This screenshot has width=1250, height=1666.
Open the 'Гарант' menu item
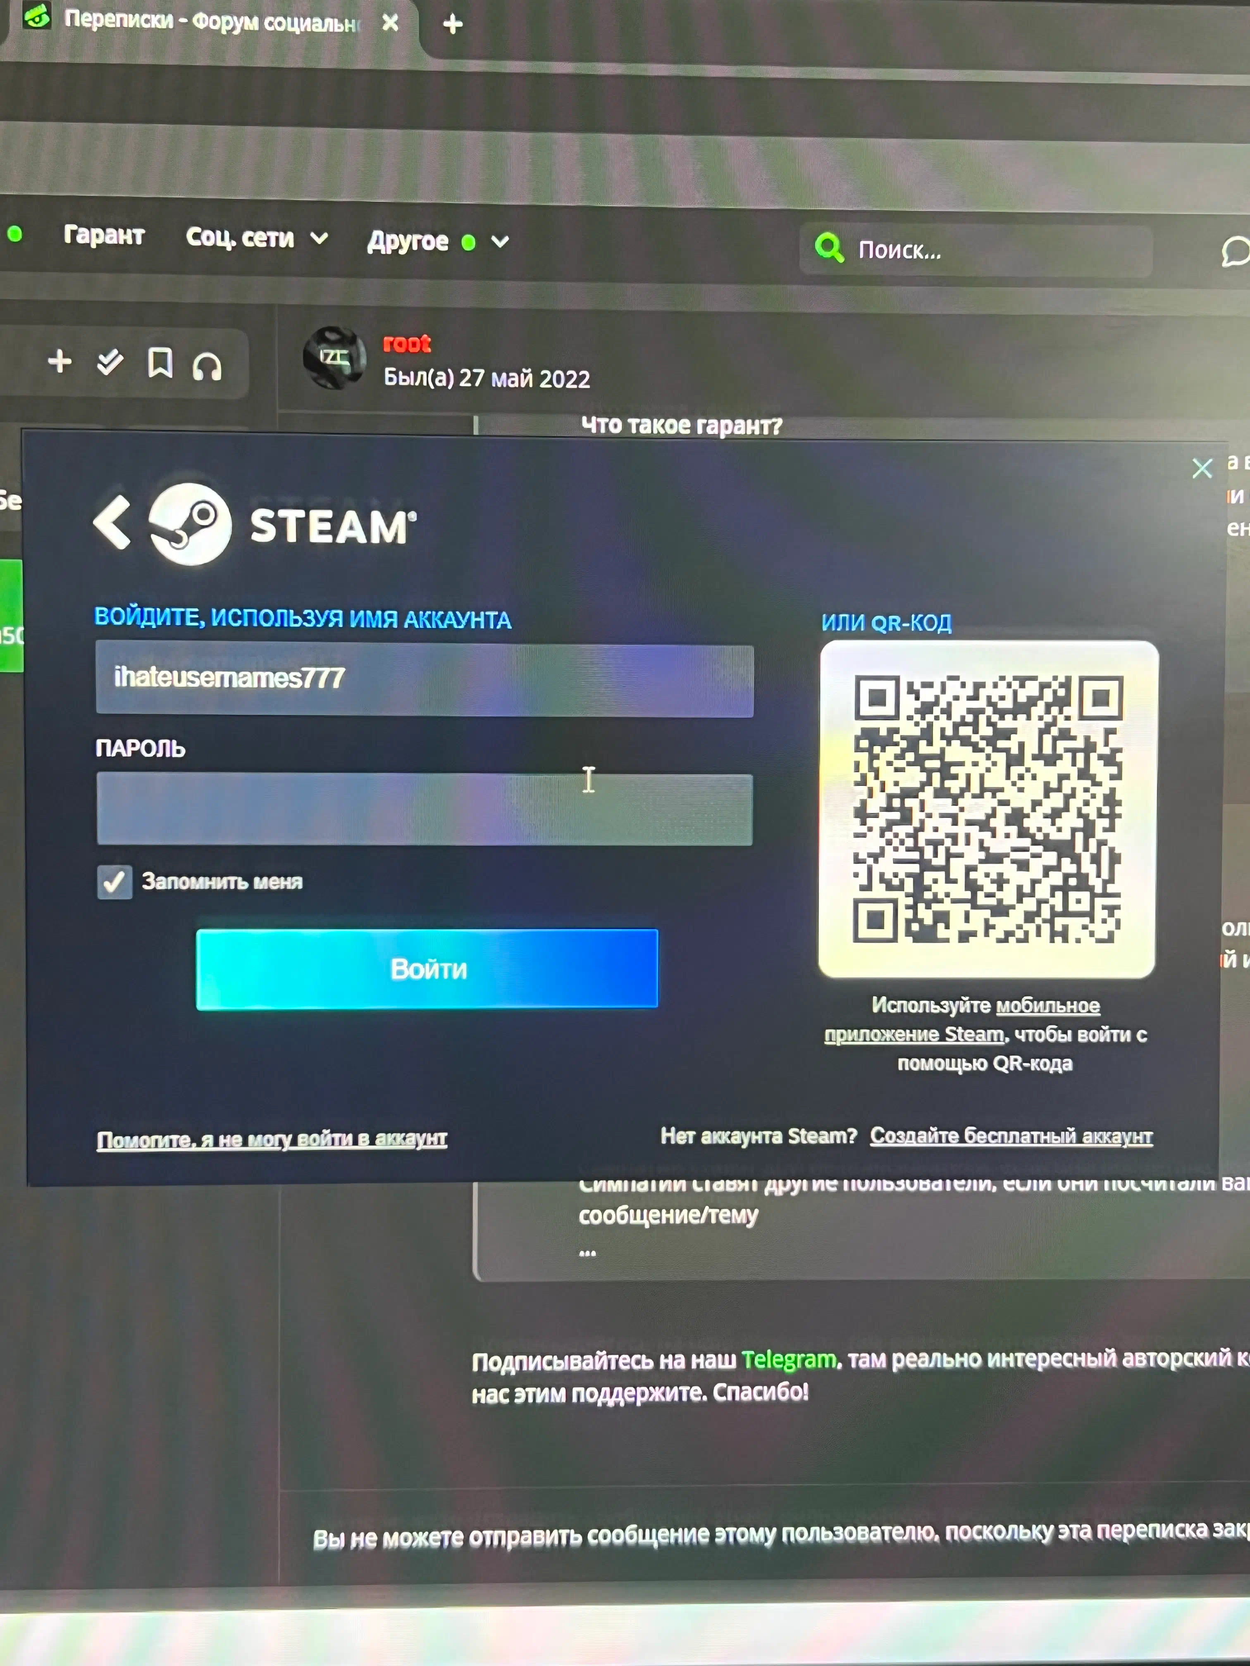(104, 236)
